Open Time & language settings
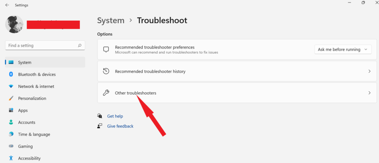379x163 pixels. [45, 134]
